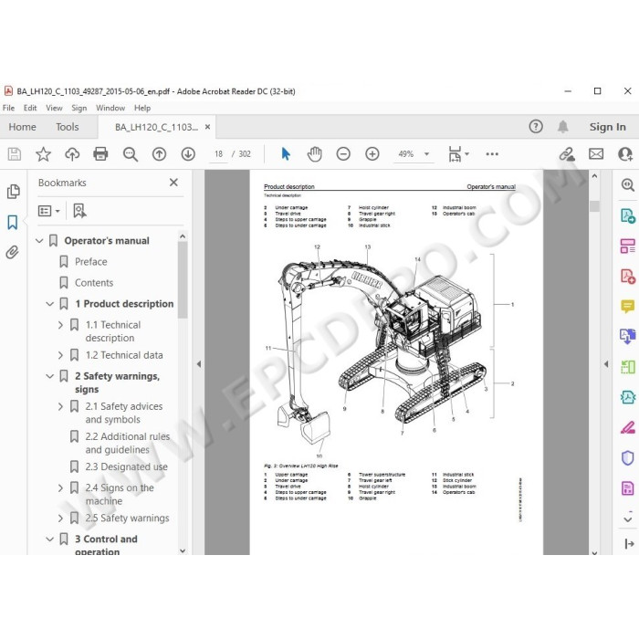Open Help question mark icon
Screen dimensions: 639x639
click(536, 127)
